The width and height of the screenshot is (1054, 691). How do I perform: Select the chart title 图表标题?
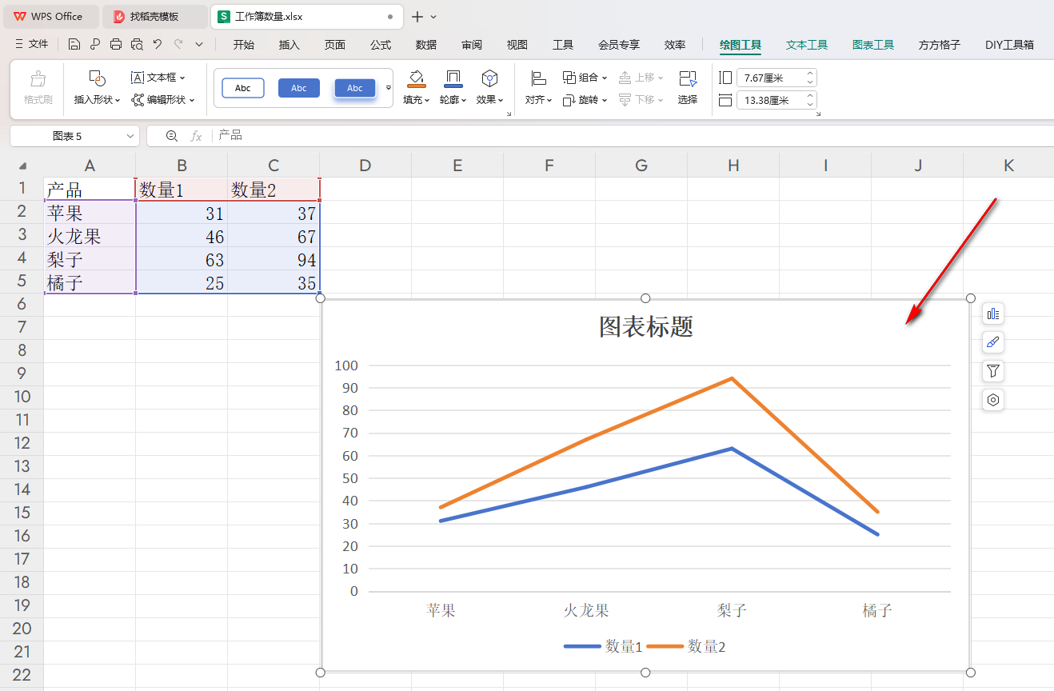point(646,326)
